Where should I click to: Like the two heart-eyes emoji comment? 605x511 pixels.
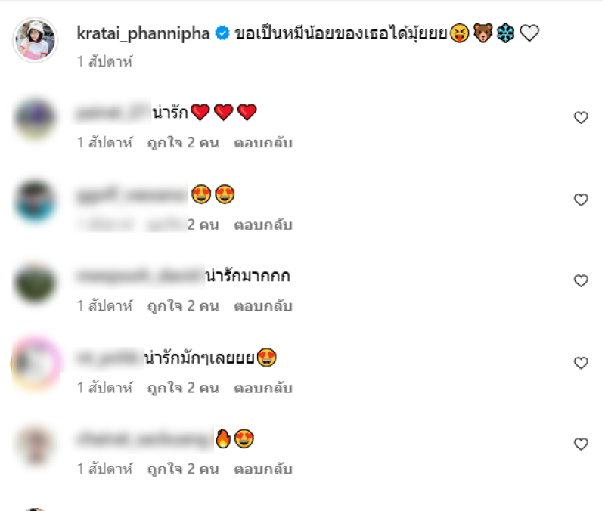(x=581, y=200)
